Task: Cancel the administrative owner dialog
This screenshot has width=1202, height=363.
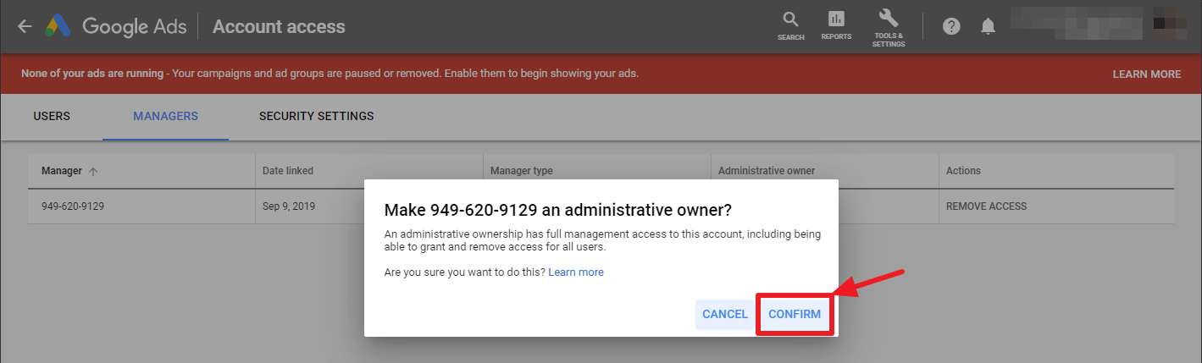Action: coord(724,314)
